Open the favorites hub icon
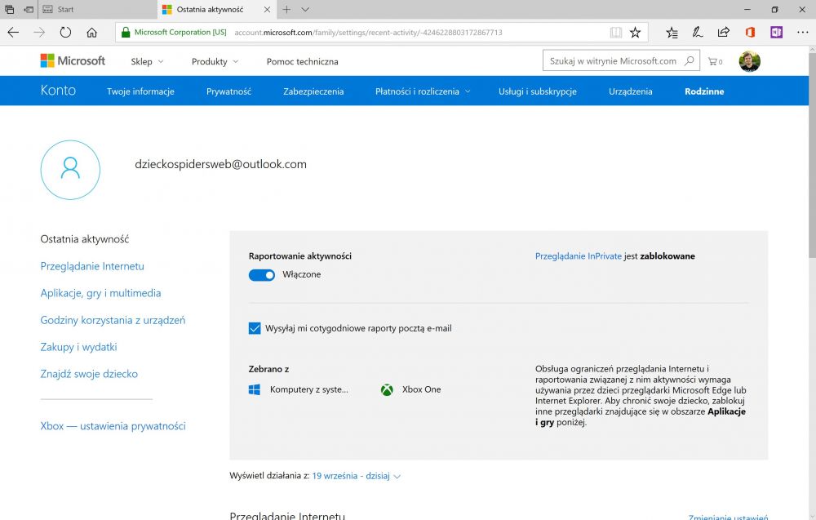The image size is (816, 520). click(672, 33)
